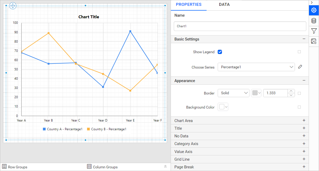Click the Row Groups label

click(x=17, y=167)
